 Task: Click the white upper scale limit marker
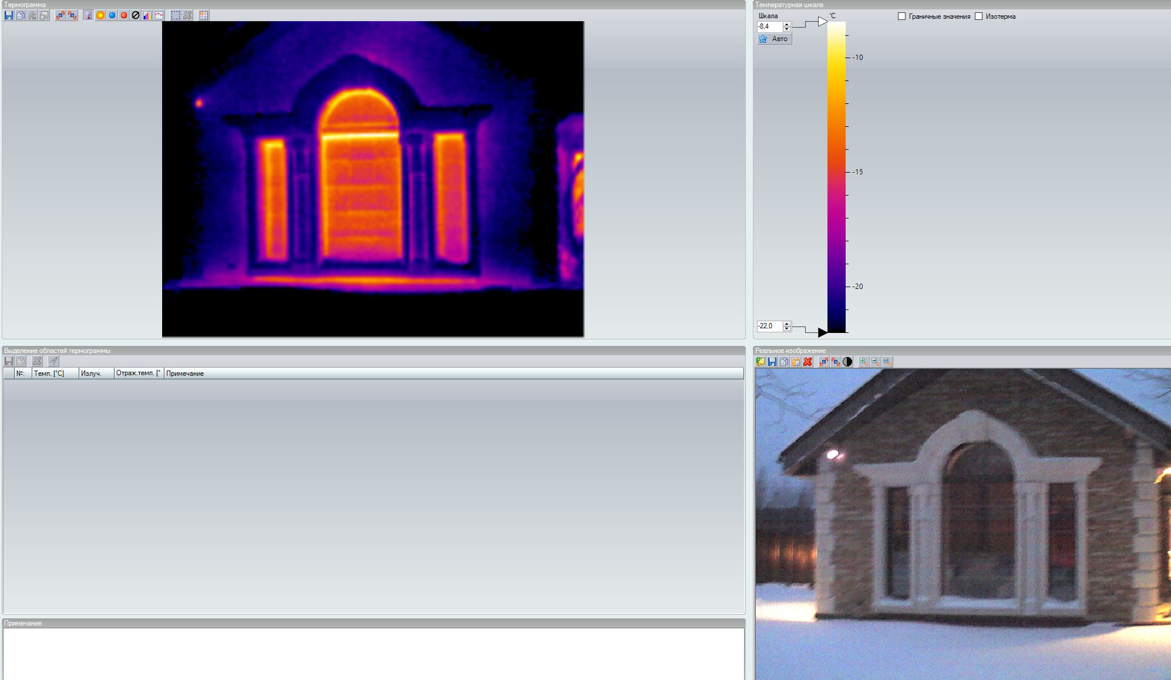click(822, 22)
